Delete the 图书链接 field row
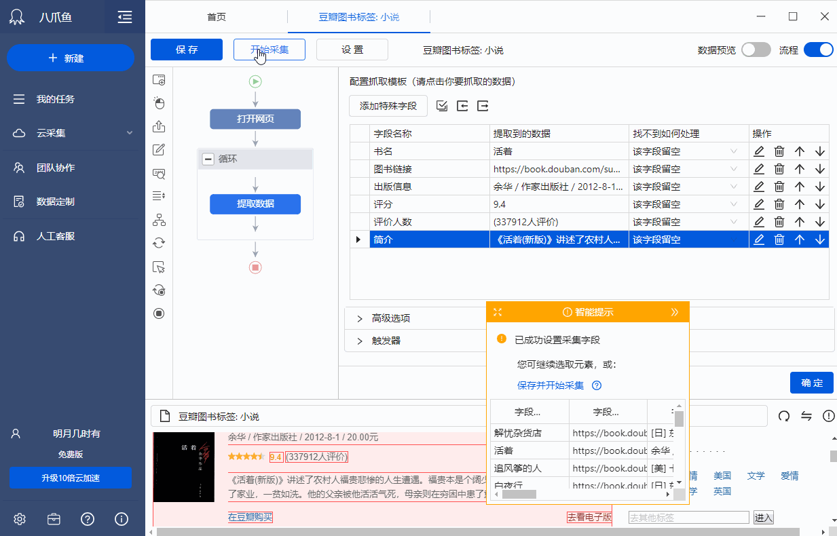The width and height of the screenshot is (837, 536). click(779, 169)
